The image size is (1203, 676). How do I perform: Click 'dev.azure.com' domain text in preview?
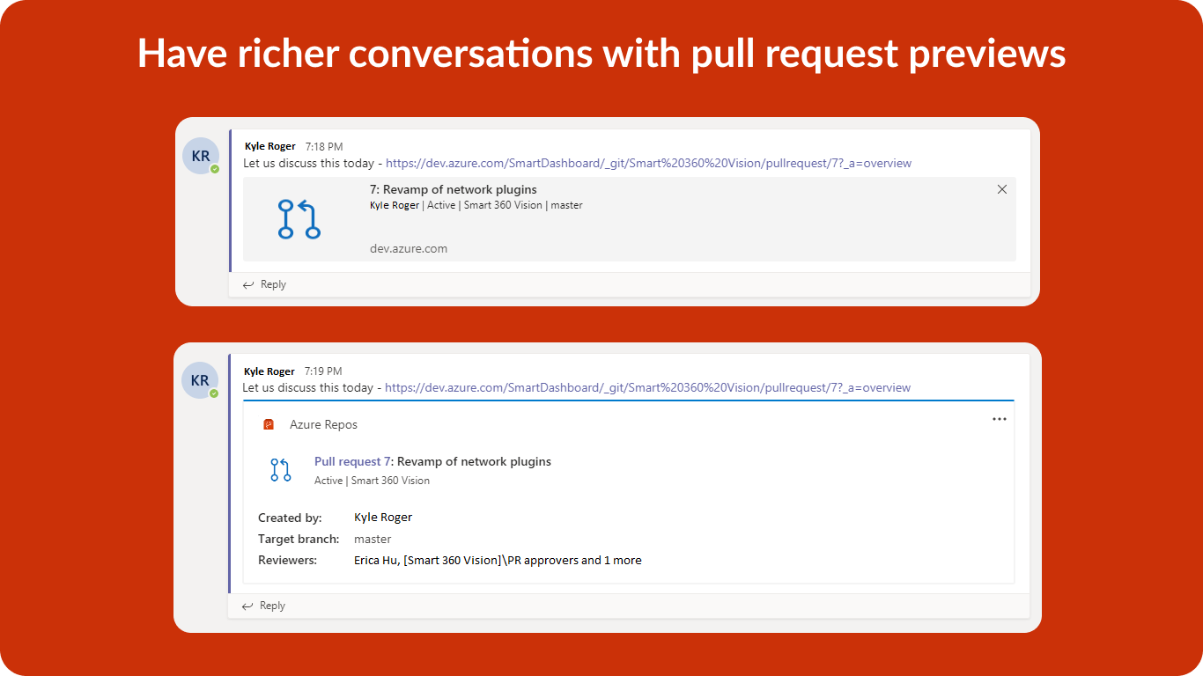(x=409, y=248)
